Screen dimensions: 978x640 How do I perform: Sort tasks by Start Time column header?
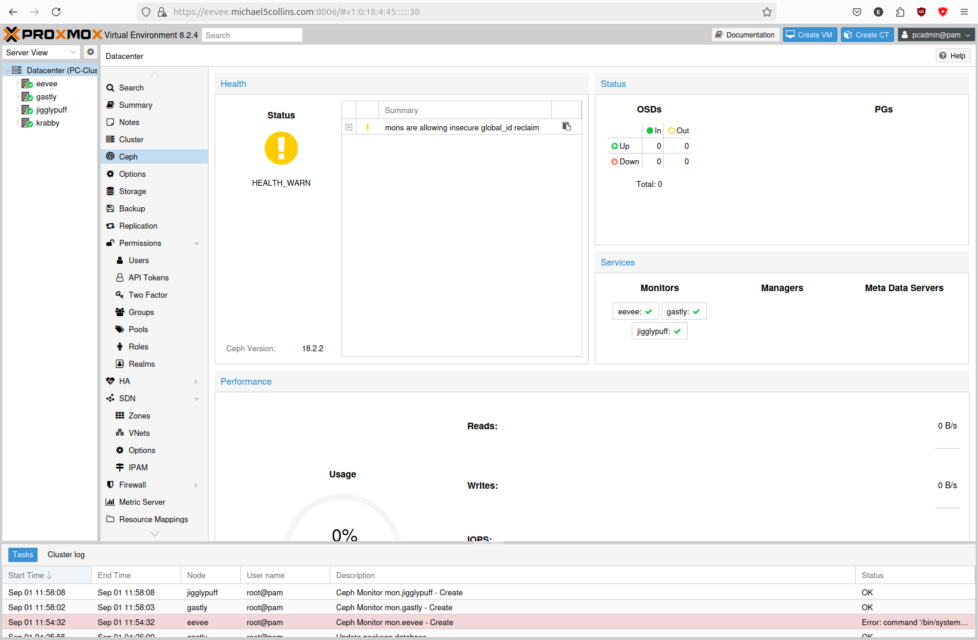46,575
